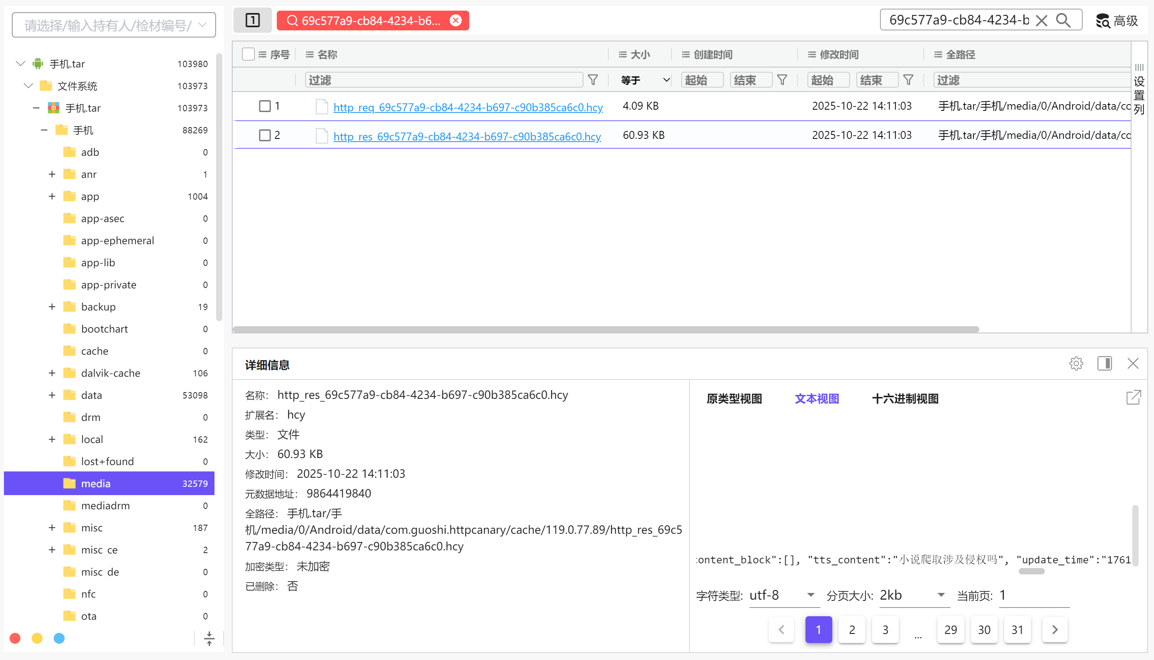Check the box for row 1 http_req file
The width and height of the screenshot is (1154, 660).
265,106
